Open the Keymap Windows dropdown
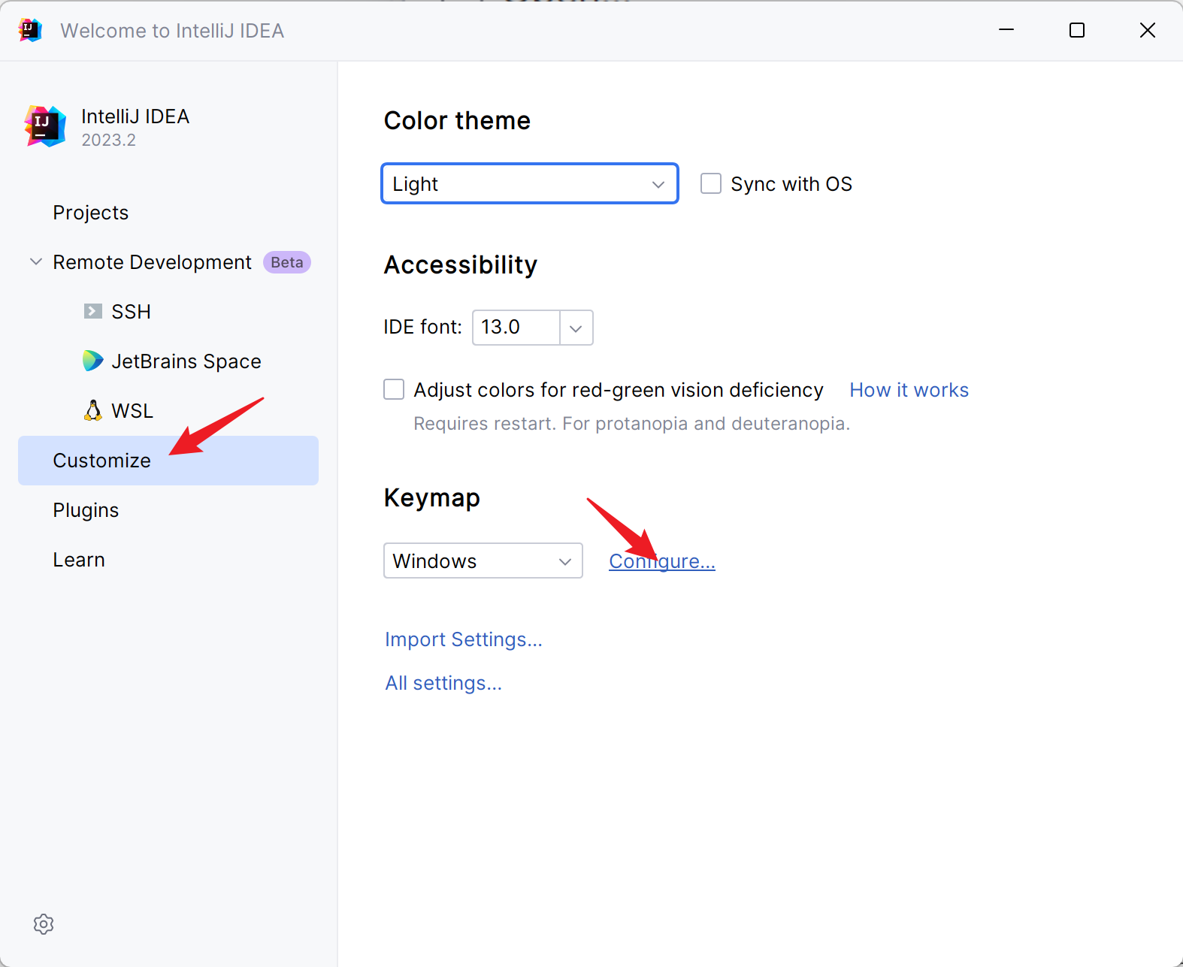Viewport: 1183px width, 967px height. [483, 561]
